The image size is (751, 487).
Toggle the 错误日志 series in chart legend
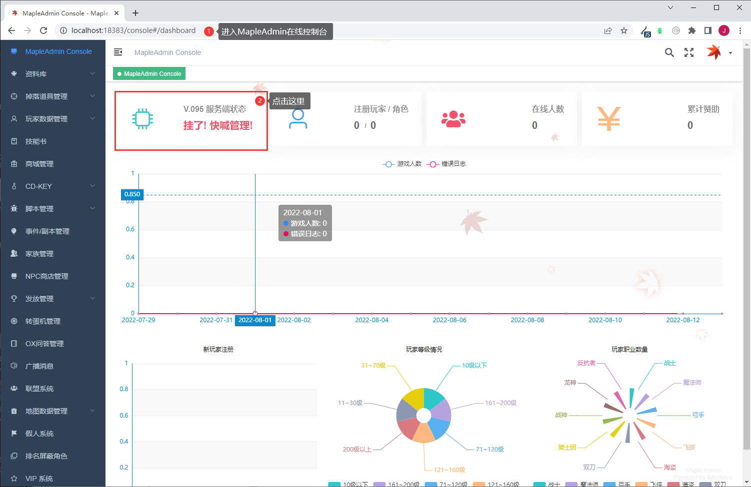[x=446, y=164]
